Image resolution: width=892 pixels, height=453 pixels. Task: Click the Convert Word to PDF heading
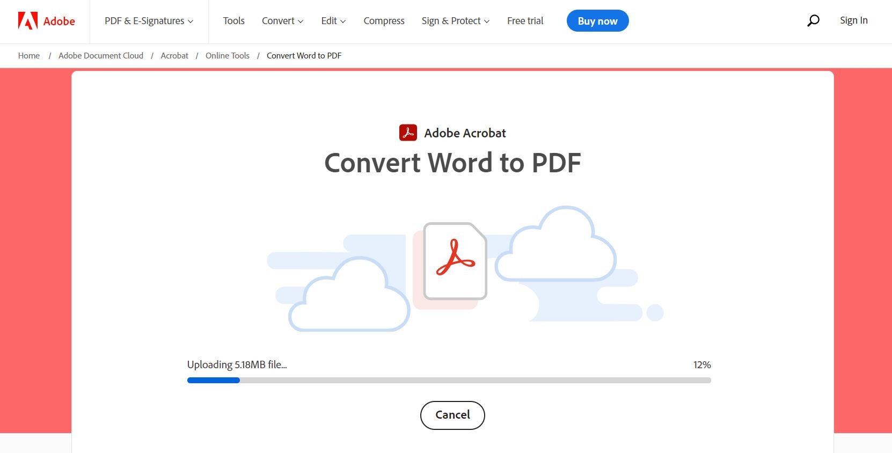click(452, 163)
